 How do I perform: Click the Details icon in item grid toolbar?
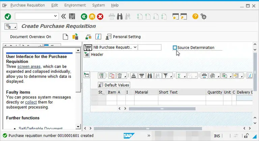point(102,76)
